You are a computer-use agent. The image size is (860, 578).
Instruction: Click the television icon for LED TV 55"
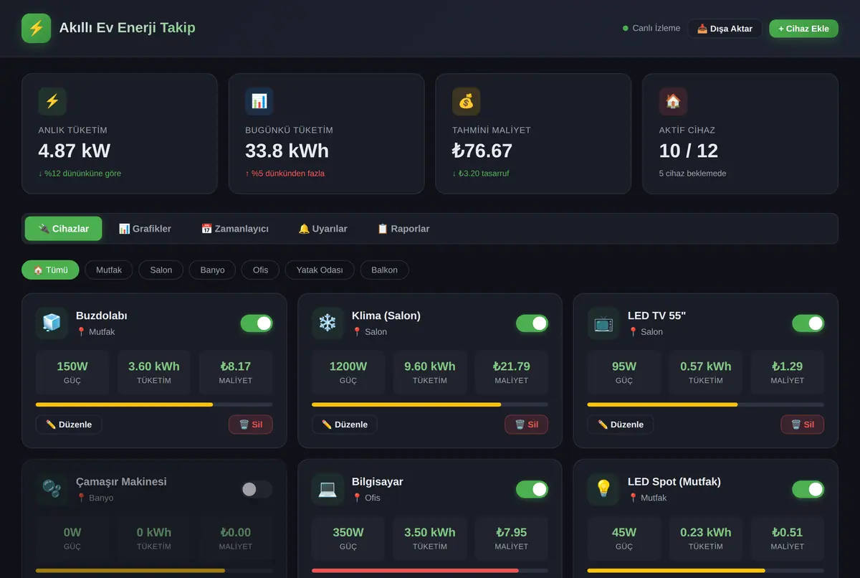coord(603,323)
